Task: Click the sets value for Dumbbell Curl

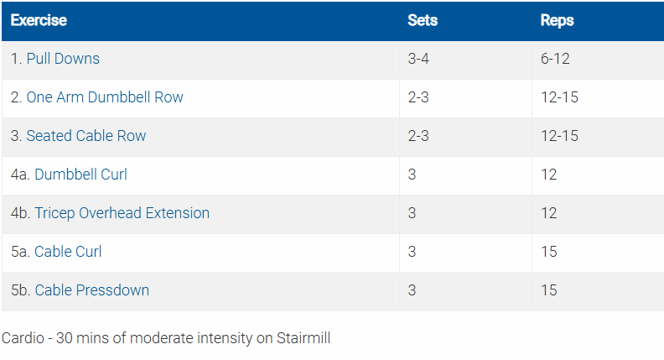Action: click(x=412, y=175)
